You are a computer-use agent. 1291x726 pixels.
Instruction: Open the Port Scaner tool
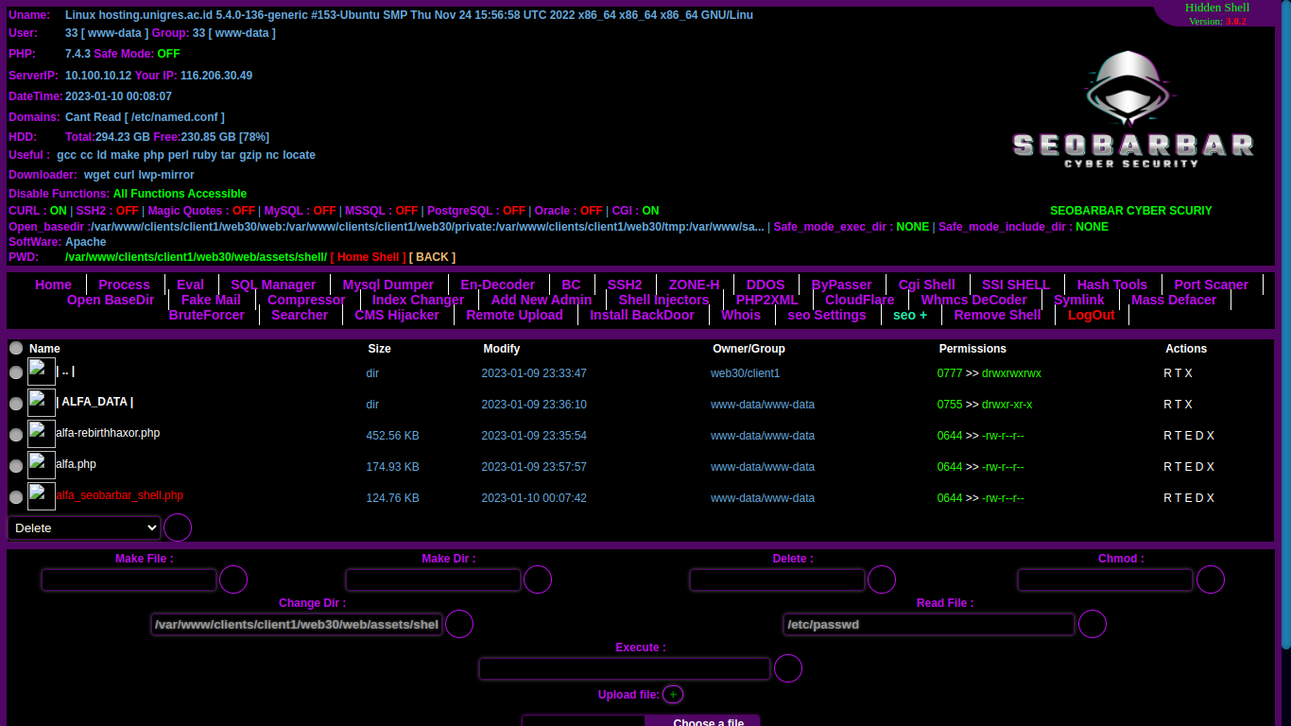pyautogui.click(x=1212, y=285)
